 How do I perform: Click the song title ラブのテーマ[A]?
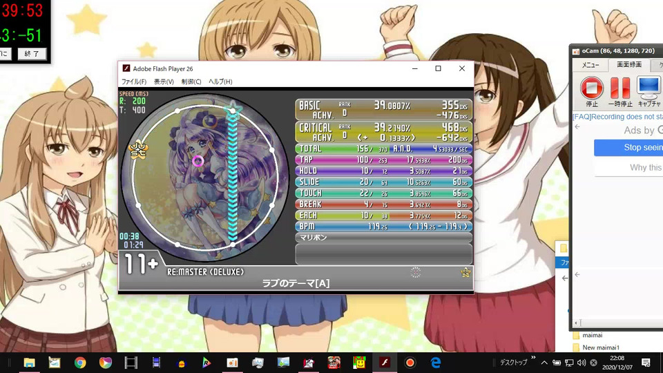[296, 283]
